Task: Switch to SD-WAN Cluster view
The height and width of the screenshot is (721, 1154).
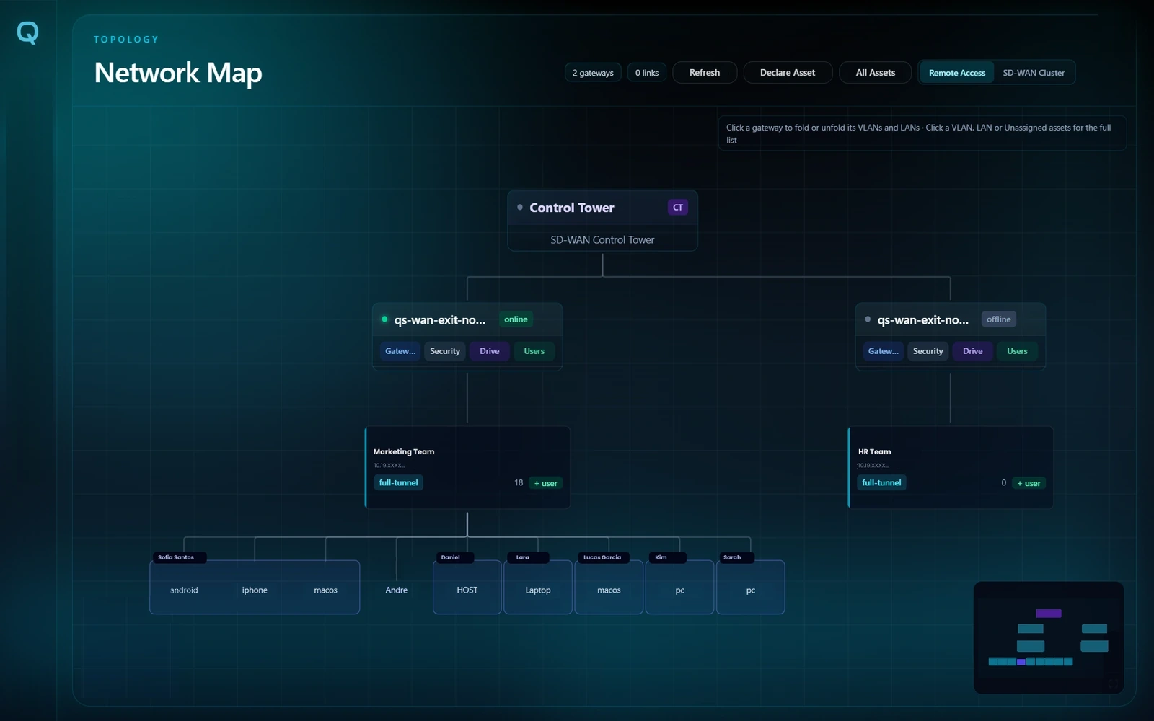Action: pyautogui.click(x=1034, y=73)
